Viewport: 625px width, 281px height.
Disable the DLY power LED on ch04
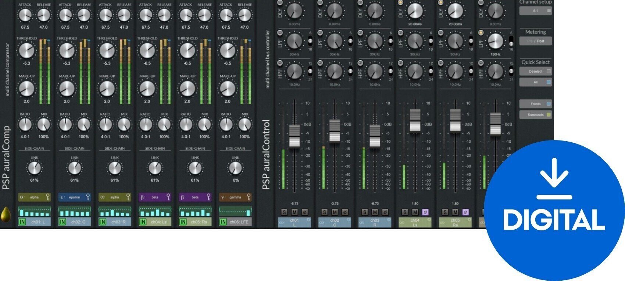coord(400,3)
